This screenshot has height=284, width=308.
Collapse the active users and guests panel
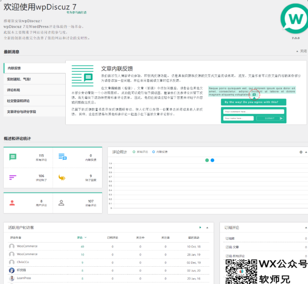click(207, 228)
